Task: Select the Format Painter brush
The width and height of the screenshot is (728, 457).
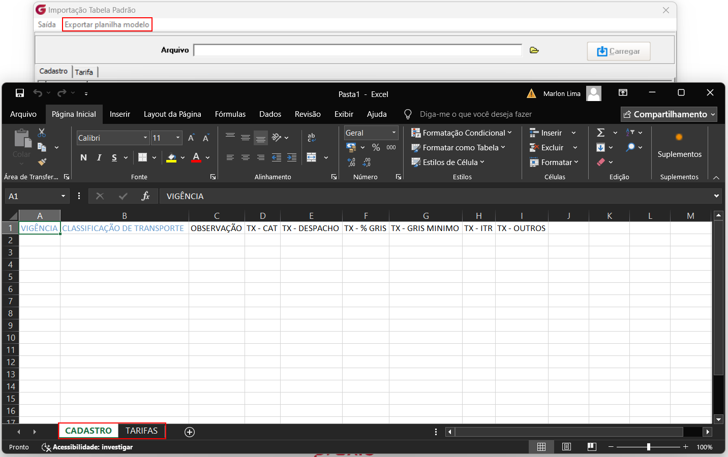Action: point(42,162)
